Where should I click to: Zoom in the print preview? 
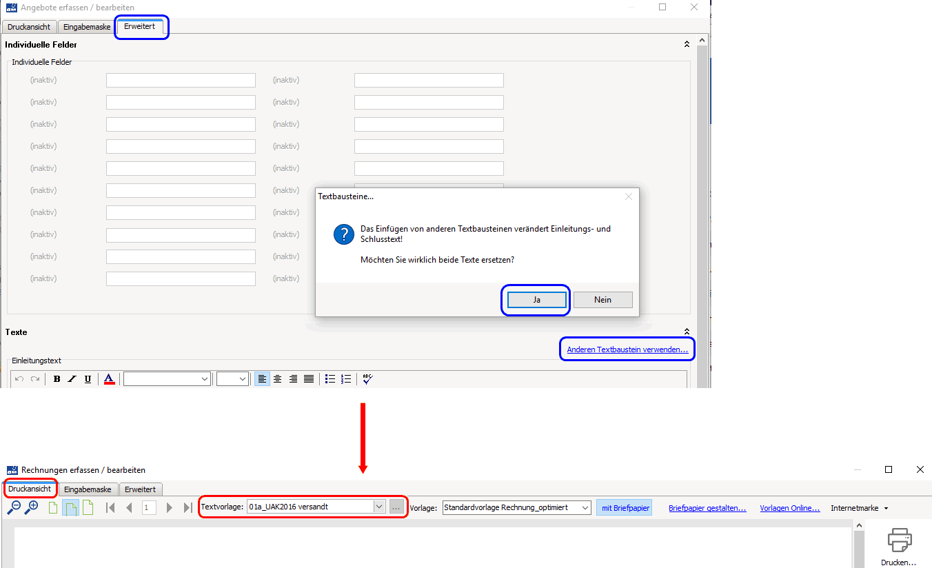(32, 507)
